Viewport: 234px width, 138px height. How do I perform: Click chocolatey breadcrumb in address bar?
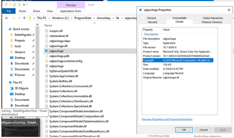104,18
